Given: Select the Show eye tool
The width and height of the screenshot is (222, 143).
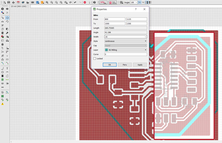Looking at the screenshot, I should [x=7, y=9].
